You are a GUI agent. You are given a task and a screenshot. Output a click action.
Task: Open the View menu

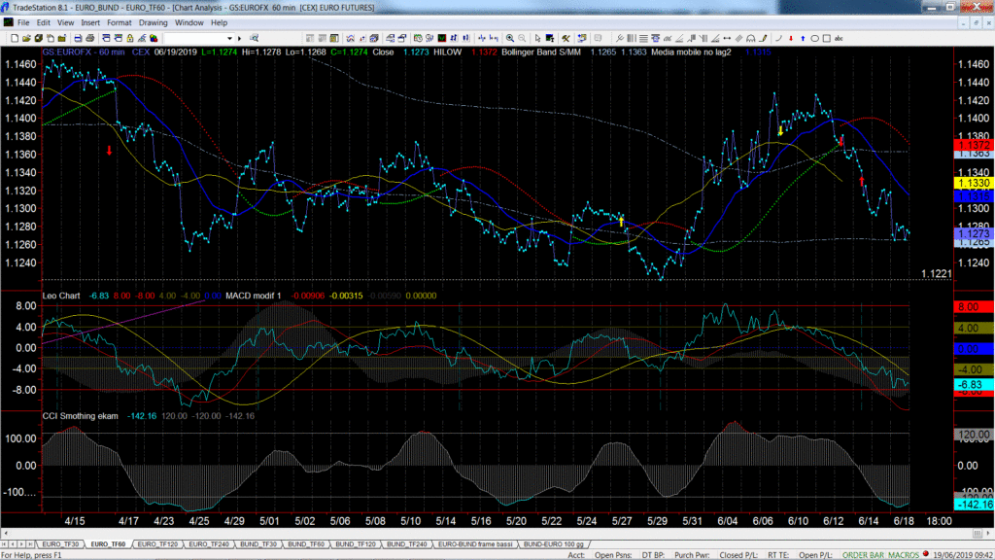pos(65,23)
